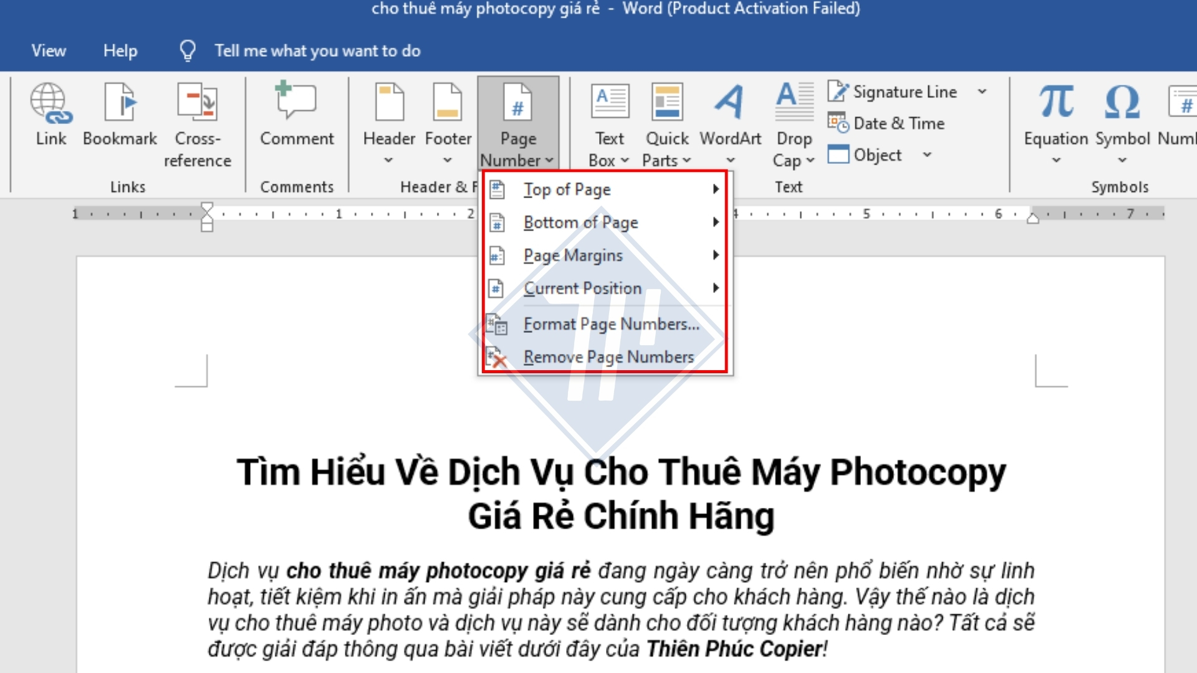This screenshot has height=673, width=1197.
Task: Expand the WordArt dropdown chevron
Action: tap(731, 160)
